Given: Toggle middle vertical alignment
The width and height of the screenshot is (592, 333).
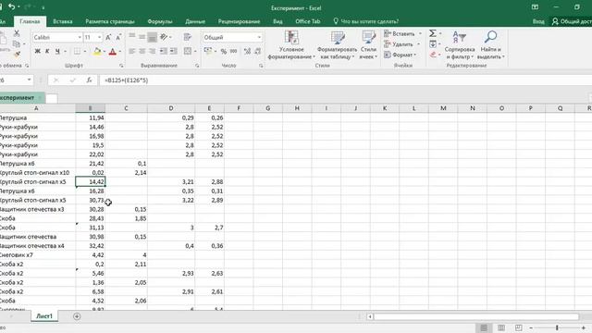Looking at the screenshot, I should [x=142, y=37].
